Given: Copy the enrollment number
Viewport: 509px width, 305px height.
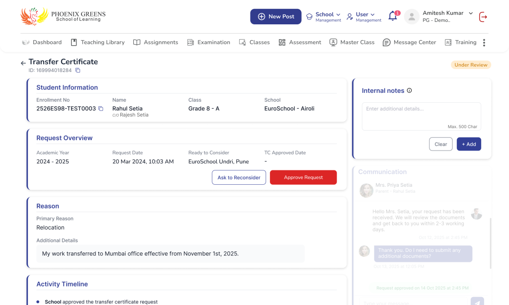Looking at the screenshot, I should coord(100,108).
